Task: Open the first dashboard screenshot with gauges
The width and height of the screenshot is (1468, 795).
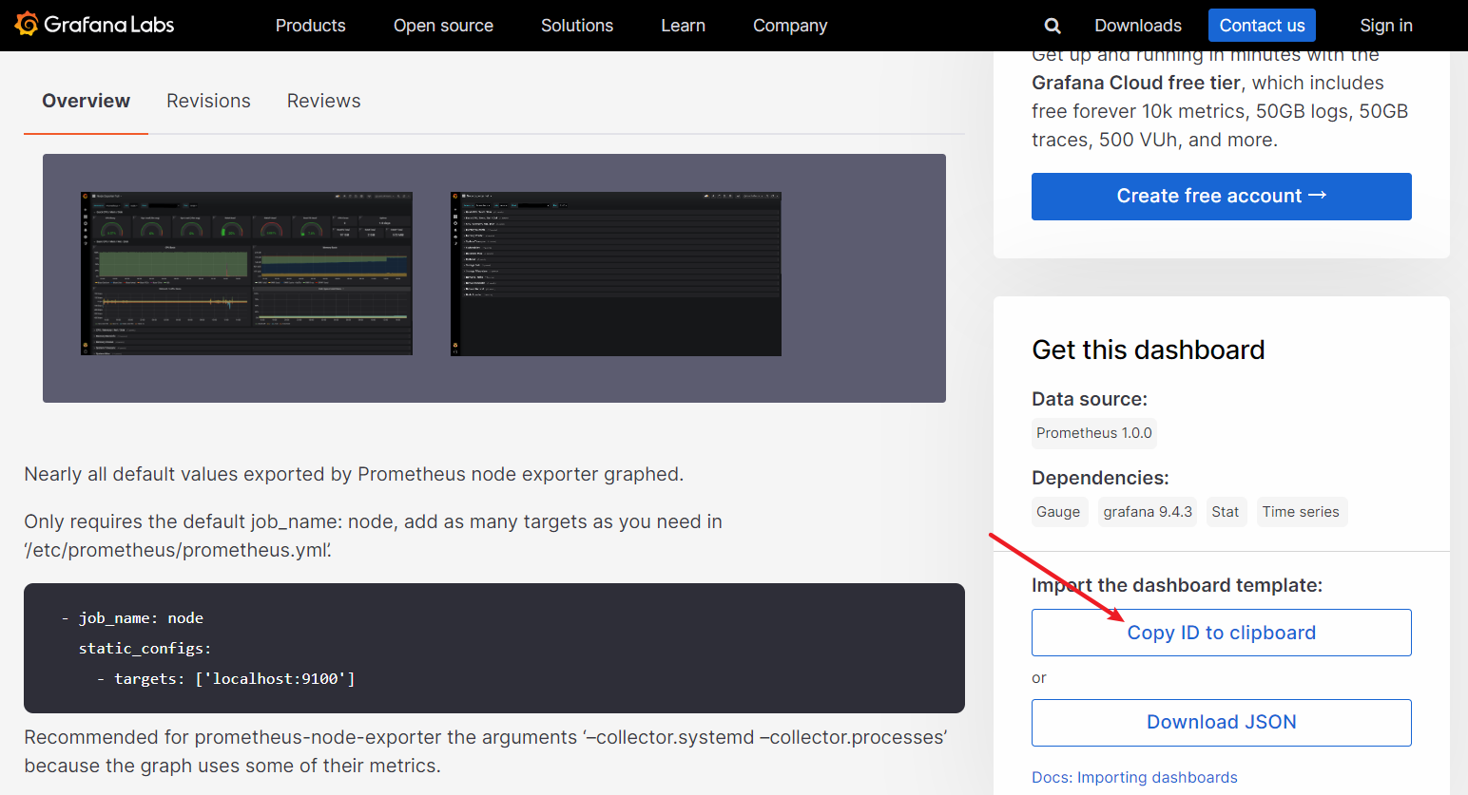Action: coord(246,274)
